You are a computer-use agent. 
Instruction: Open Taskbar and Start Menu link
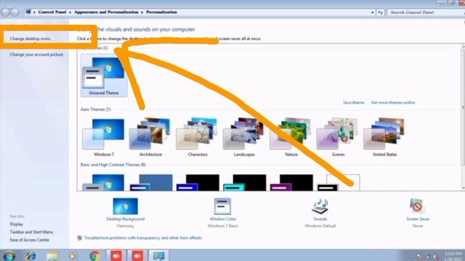pos(31,232)
